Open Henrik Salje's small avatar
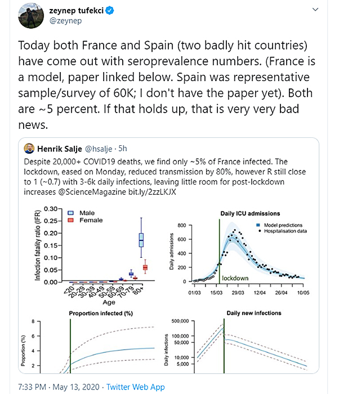 tap(29, 149)
